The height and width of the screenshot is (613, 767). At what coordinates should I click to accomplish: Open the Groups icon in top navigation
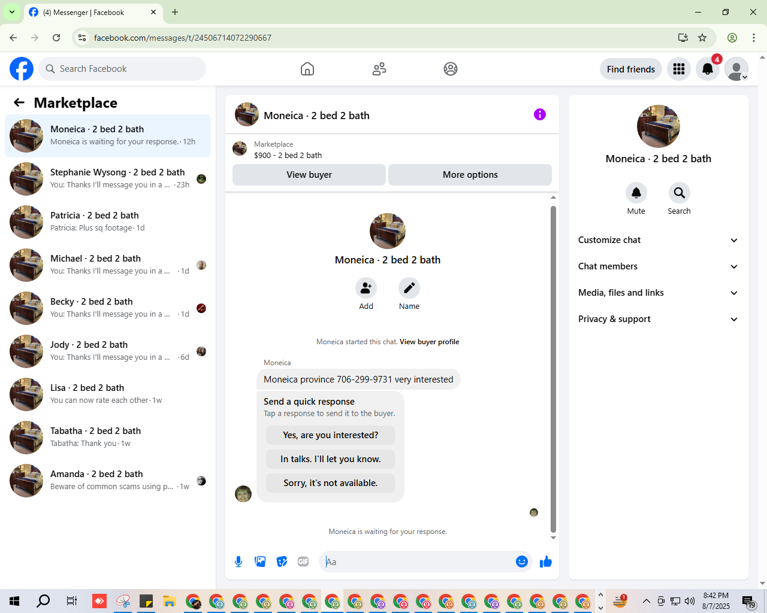pos(451,69)
